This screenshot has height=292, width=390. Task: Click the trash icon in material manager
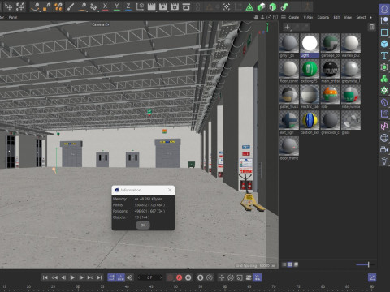(x=372, y=27)
